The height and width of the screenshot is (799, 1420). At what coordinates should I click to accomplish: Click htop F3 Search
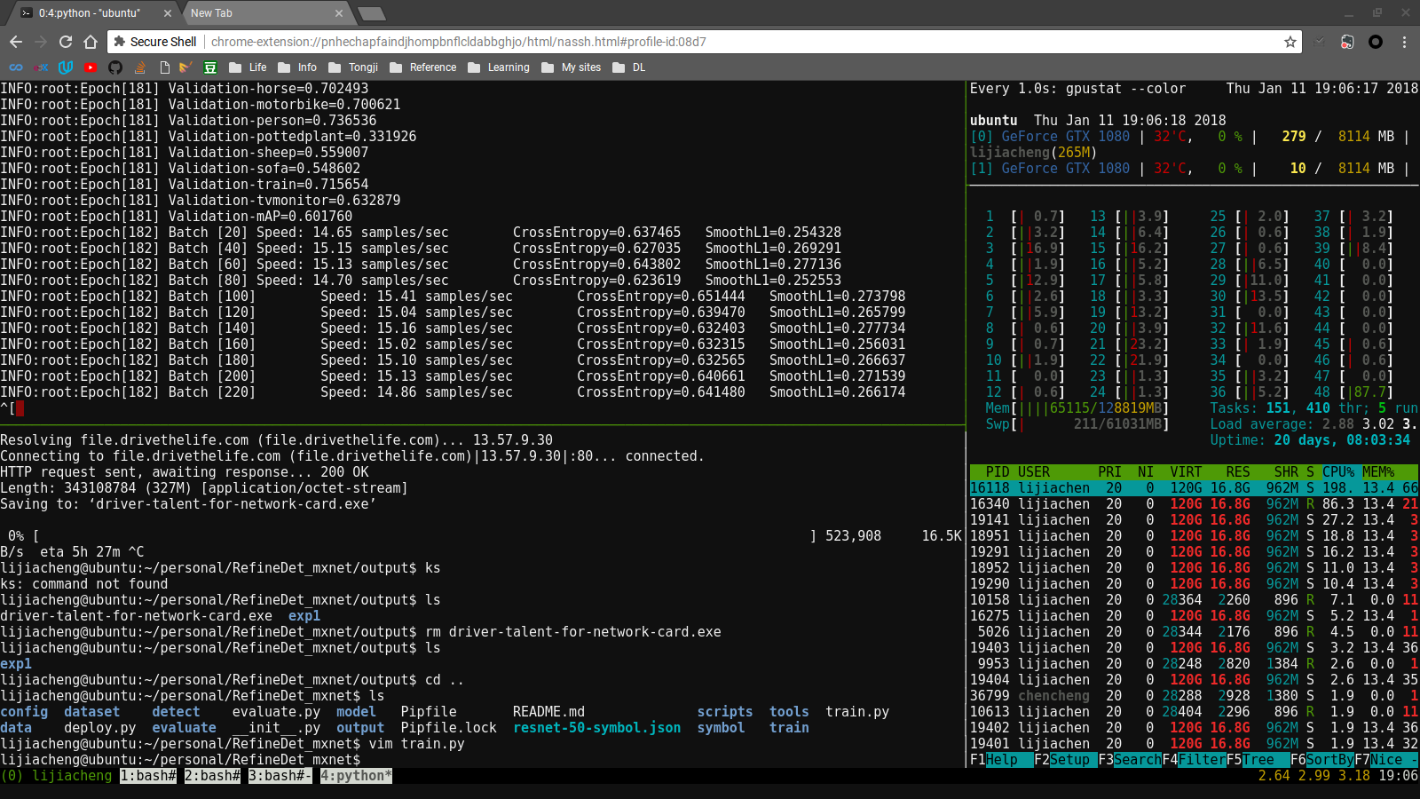[x=1130, y=760]
